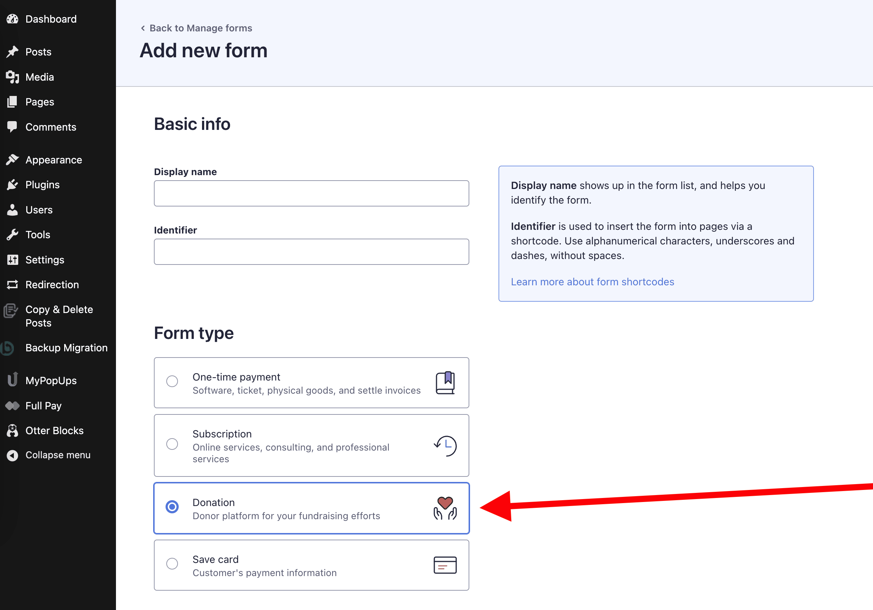Click the Media library icon
The image size is (873, 610).
12,77
